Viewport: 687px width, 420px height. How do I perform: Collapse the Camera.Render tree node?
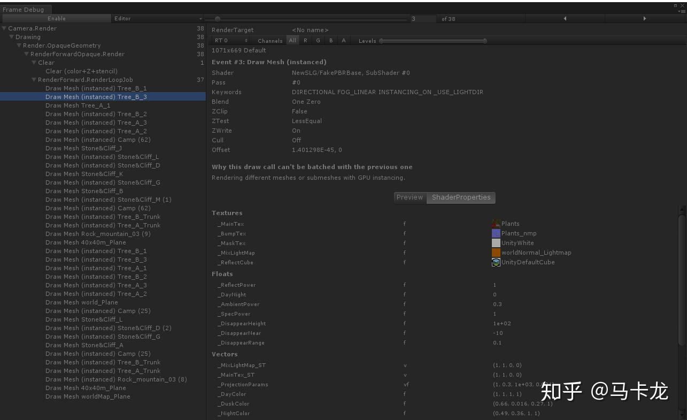pos(4,28)
